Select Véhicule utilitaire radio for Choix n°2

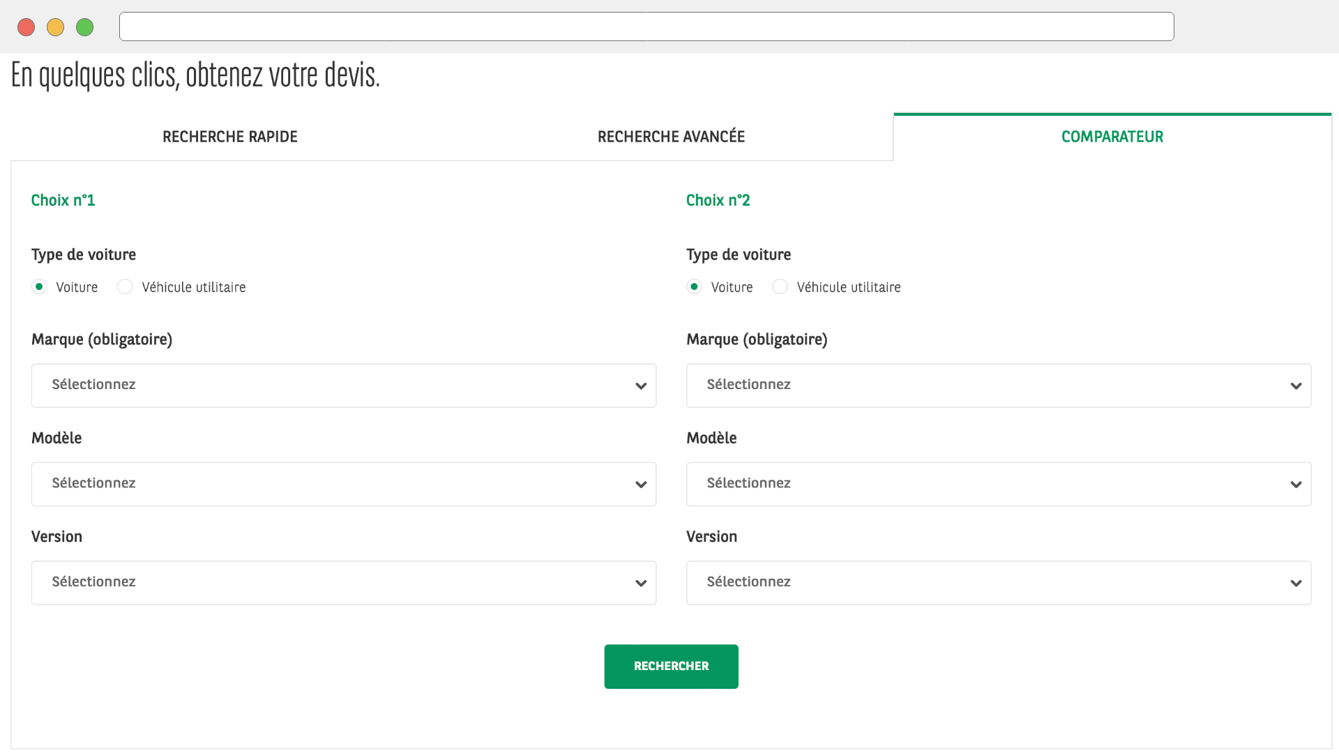tap(780, 287)
